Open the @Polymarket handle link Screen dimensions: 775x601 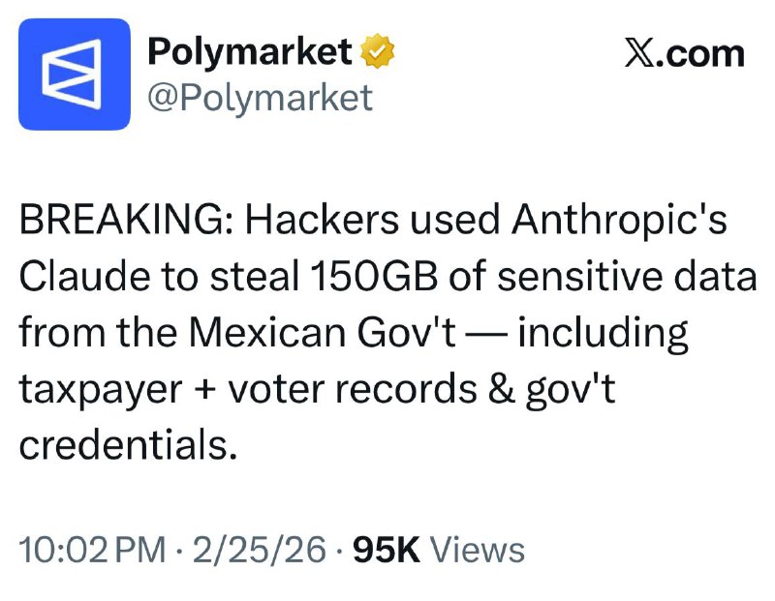click(x=259, y=97)
